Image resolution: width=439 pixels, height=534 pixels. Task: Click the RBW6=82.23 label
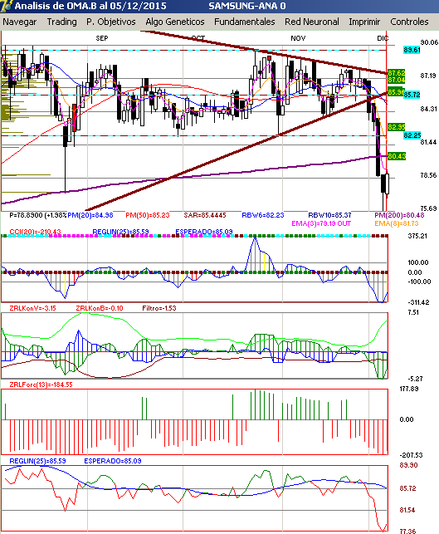(263, 215)
